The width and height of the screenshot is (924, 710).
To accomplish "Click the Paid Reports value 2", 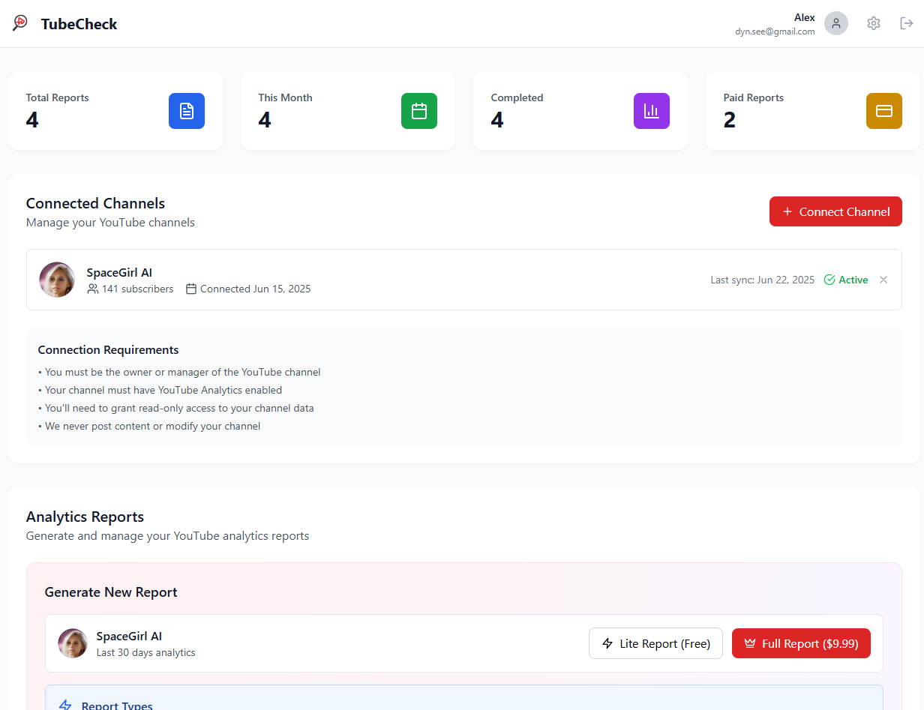I will coord(730,119).
